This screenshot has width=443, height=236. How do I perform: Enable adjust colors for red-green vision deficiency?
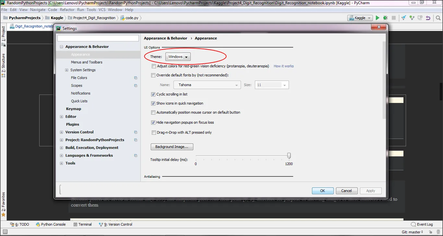pyautogui.click(x=154, y=66)
